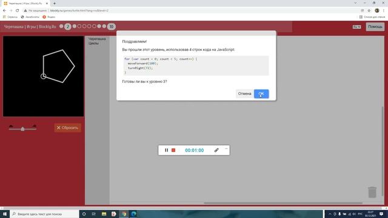Select the Циклы toolbox category

pos(93,43)
